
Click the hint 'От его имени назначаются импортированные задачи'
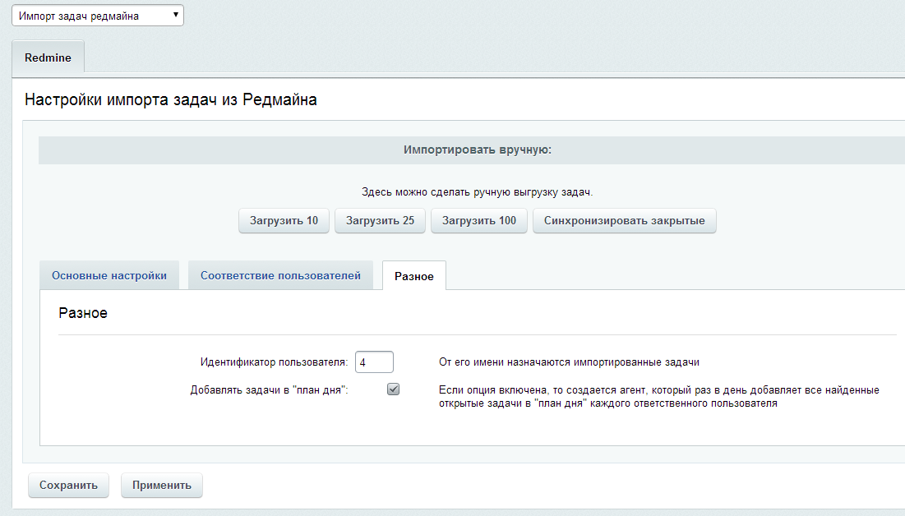point(569,362)
